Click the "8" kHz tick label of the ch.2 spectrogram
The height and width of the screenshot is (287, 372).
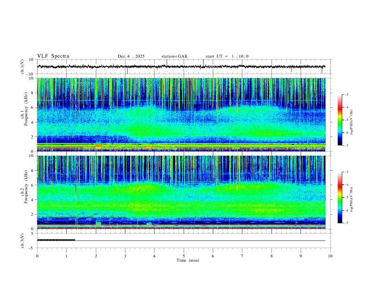[x=32, y=171]
